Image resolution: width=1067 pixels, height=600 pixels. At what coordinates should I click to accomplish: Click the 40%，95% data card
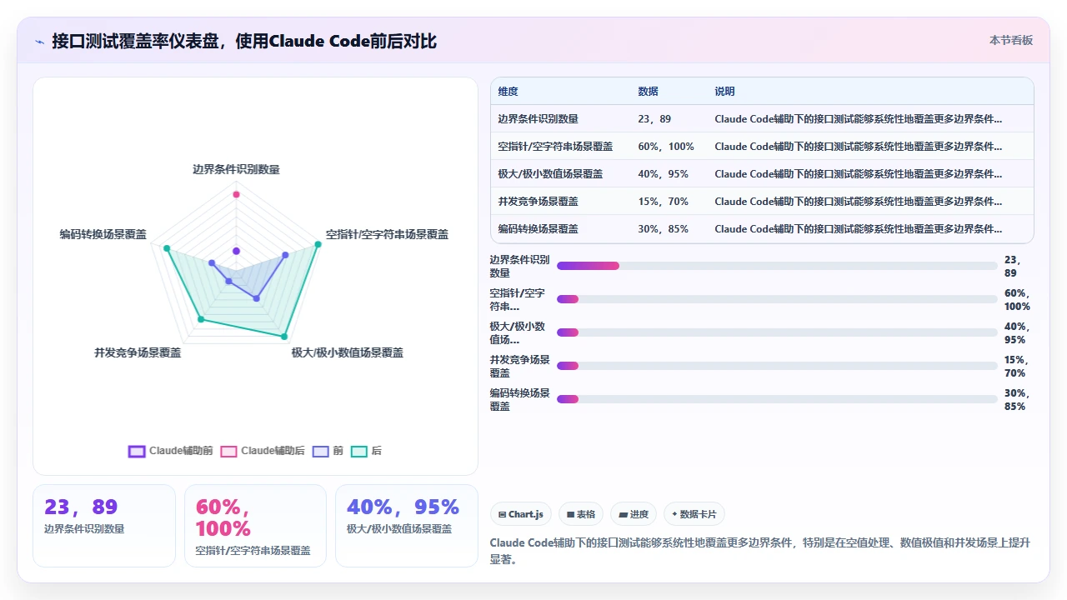(x=407, y=526)
